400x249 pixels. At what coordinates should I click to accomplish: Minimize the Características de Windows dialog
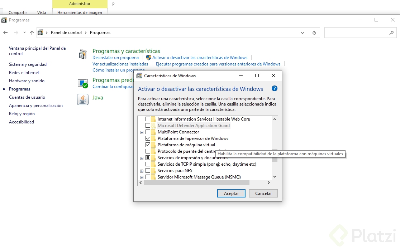(x=241, y=75)
